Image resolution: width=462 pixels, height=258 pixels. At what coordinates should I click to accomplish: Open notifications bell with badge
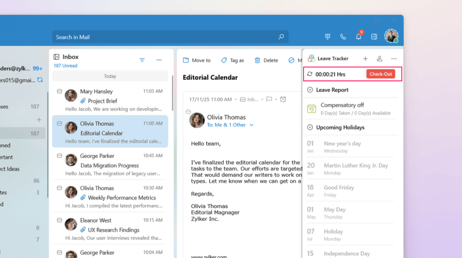[359, 36]
